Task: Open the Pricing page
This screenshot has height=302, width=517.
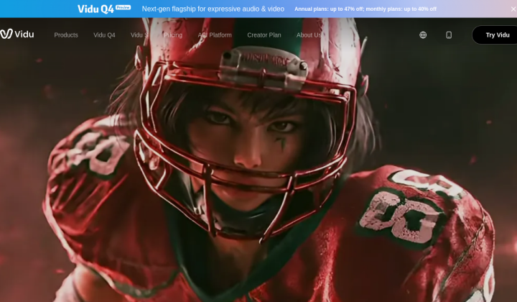Action: 173,35
